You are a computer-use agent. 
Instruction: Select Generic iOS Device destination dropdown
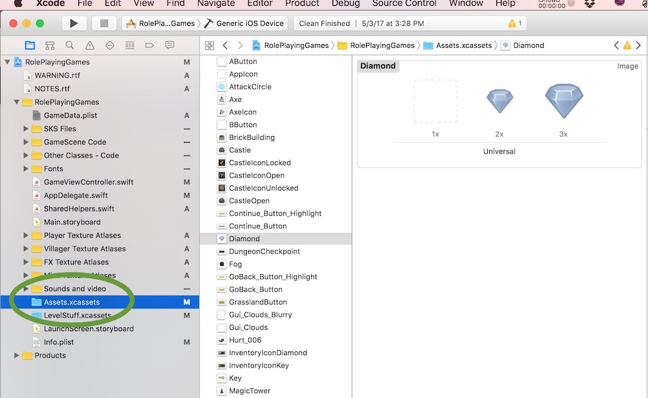coord(244,23)
